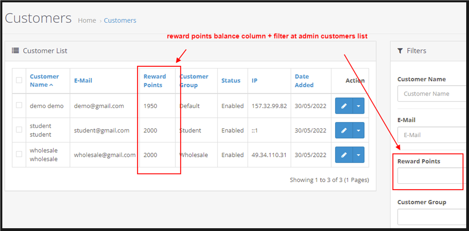469x231 pixels.
Task: Click the Customer Name filter field
Action: [431, 94]
